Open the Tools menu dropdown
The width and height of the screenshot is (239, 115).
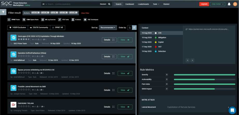pyautogui.click(x=156, y=4)
